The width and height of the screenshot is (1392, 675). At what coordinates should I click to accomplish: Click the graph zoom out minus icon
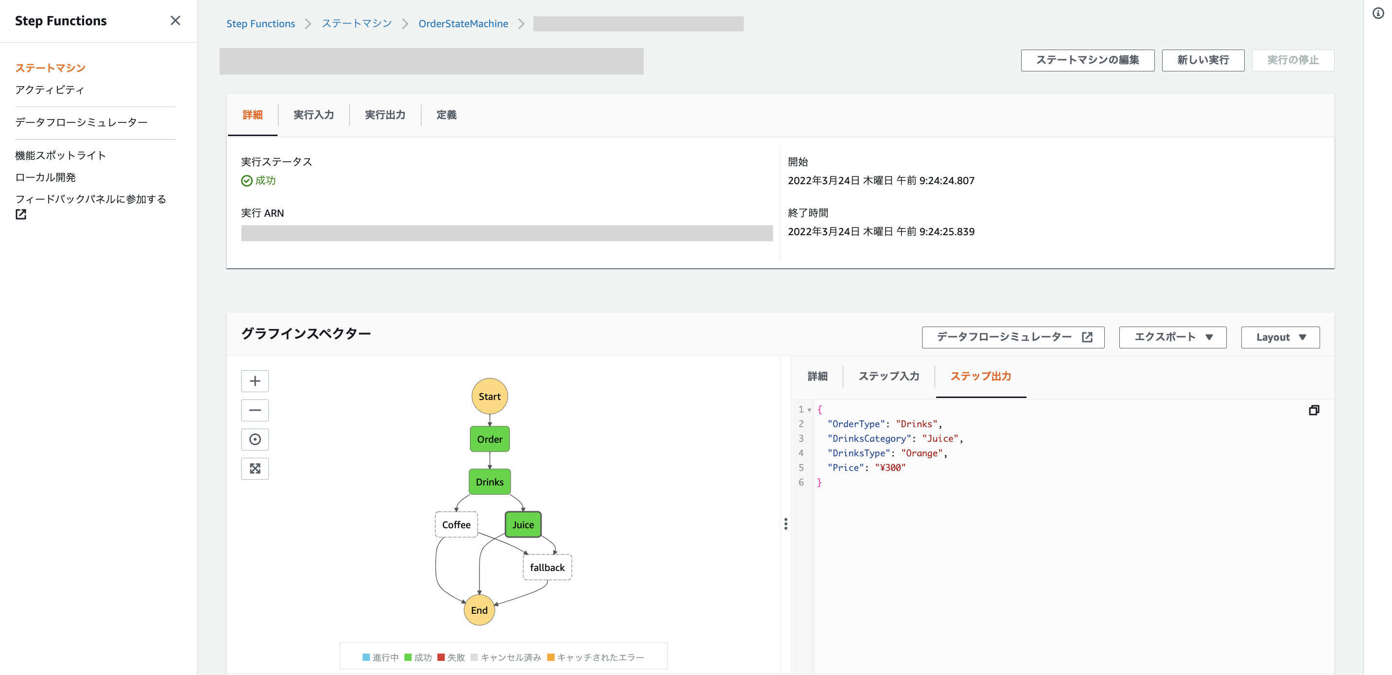pos(255,410)
